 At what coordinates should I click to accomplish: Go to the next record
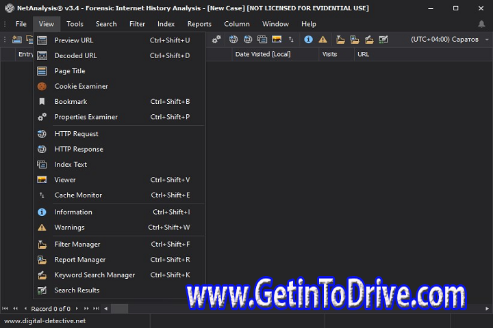(x=77, y=309)
